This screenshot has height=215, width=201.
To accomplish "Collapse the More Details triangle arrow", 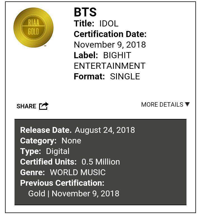I will pyautogui.click(x=187, y=104).
